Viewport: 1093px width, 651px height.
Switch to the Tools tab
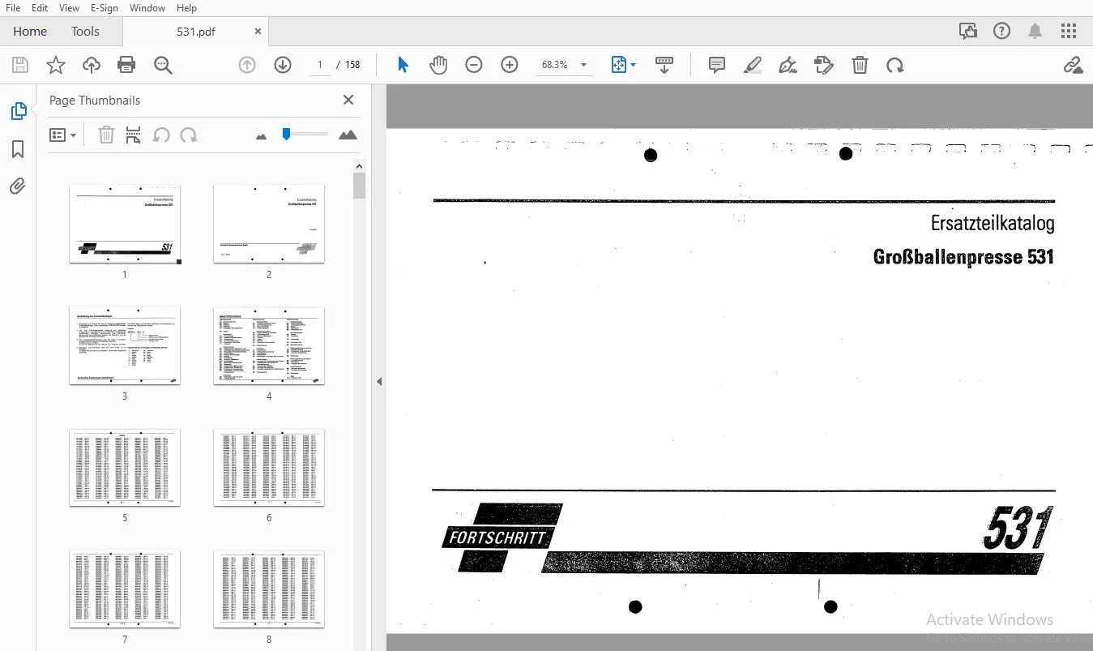coord(85,32)
